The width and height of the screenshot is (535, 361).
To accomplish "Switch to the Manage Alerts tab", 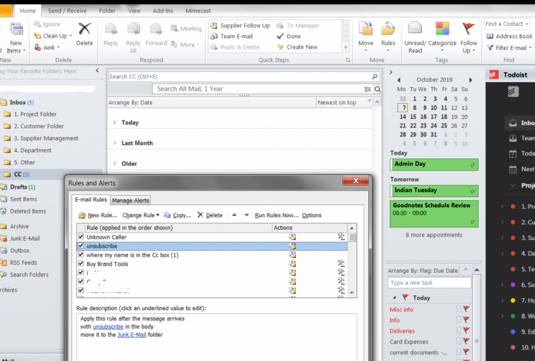I will point(131,201).
